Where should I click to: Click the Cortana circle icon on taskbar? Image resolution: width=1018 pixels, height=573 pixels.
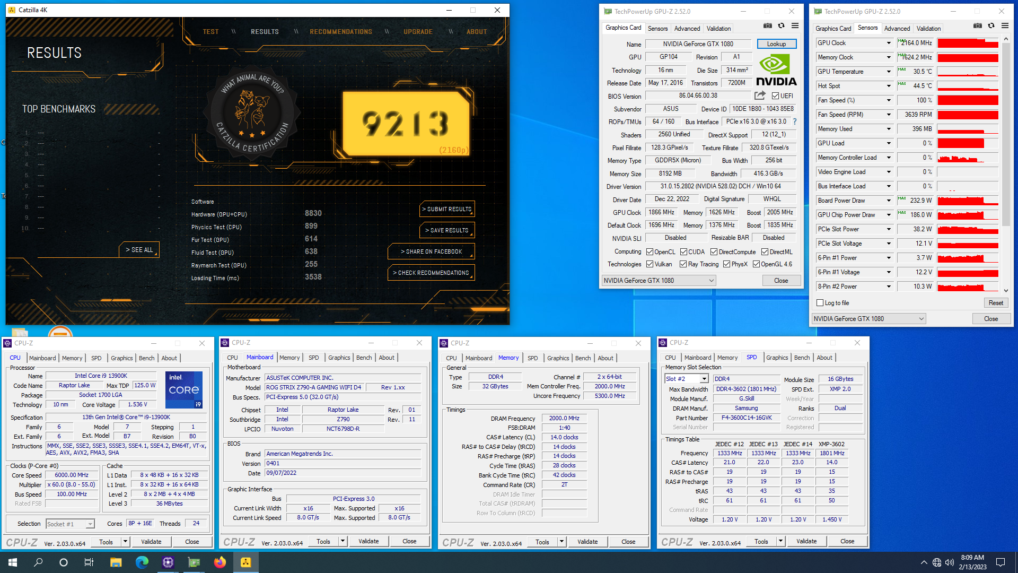pyautogui.click(x=64, y=562)
